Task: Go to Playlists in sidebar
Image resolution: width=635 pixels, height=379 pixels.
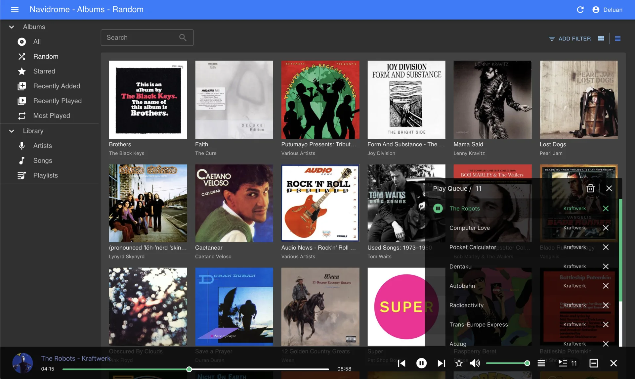Action: [45, 175]
